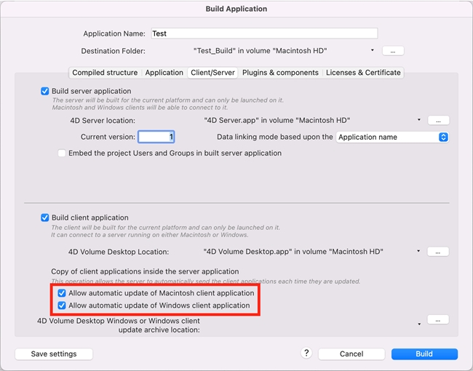Disable automatic update of Macintosh client

click(x=62, y=293)
